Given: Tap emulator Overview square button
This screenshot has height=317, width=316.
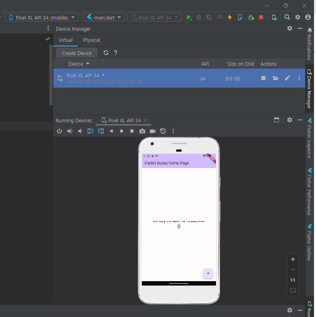Looking at the screenshot, I should pos(132,131).
